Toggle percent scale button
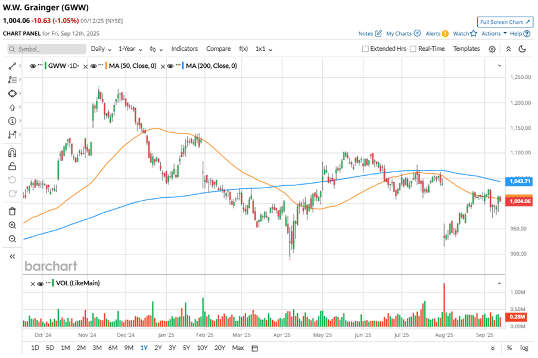The width and height of the screenshot is (538, 358). pos(509,348)
